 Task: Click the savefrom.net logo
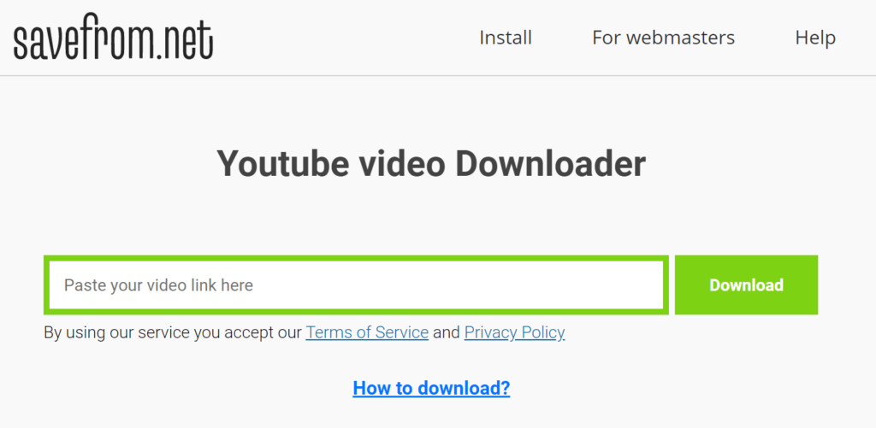click(114, 41)
